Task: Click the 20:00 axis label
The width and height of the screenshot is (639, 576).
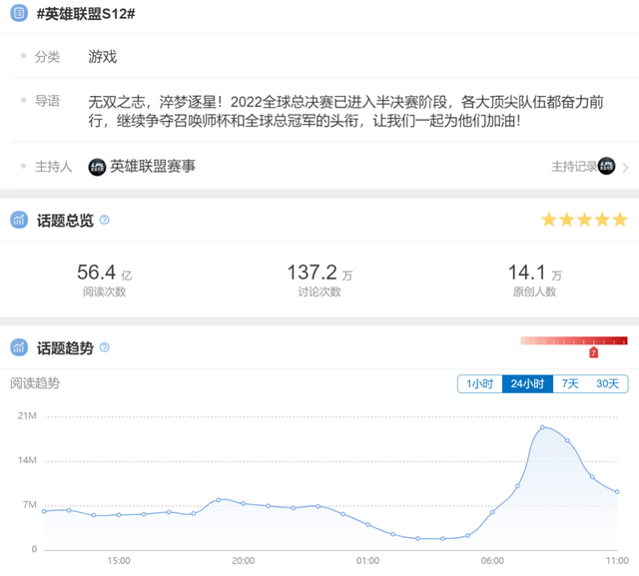Action: [x=244, y=561]
